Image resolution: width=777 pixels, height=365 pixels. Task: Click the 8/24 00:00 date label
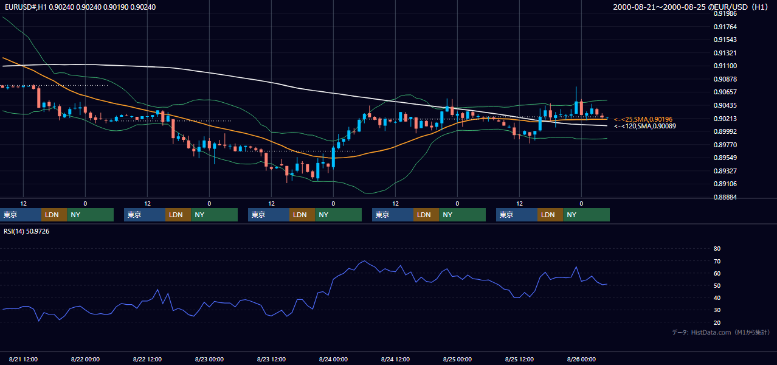coord(334,360)
